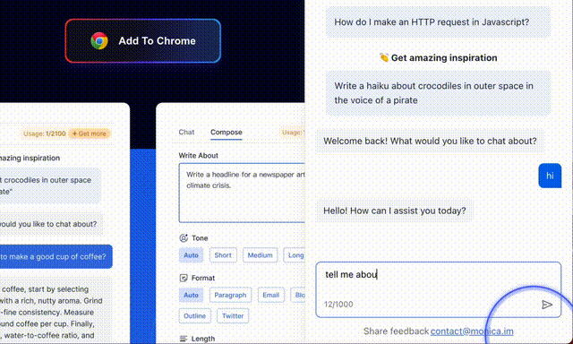Switch to the Compose tab

[x=227, y=132]
